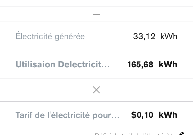Screen dimensions: 193x135
Task: Select the Électricité générée label
Action: [50, 36]
